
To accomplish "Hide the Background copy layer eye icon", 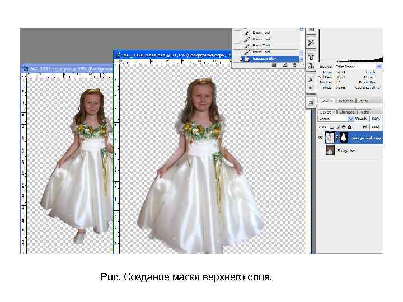I will point(321,138).
